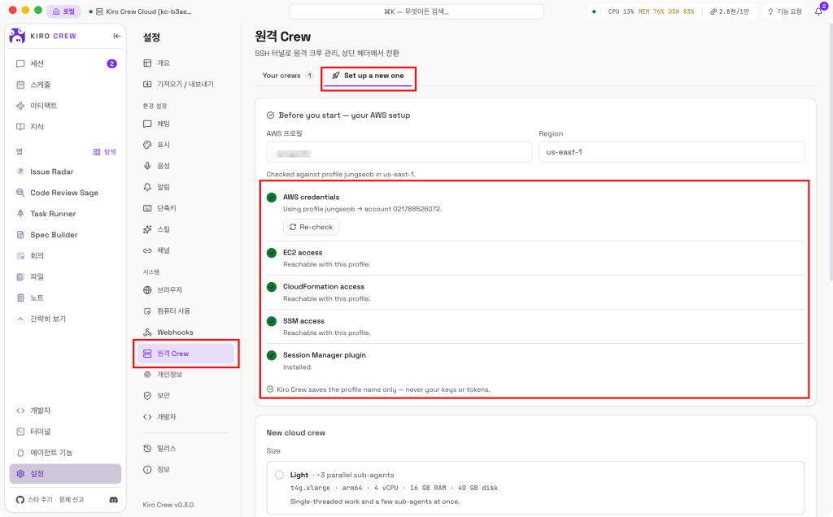Switch to Set up a new one tab

pos(369,76)
